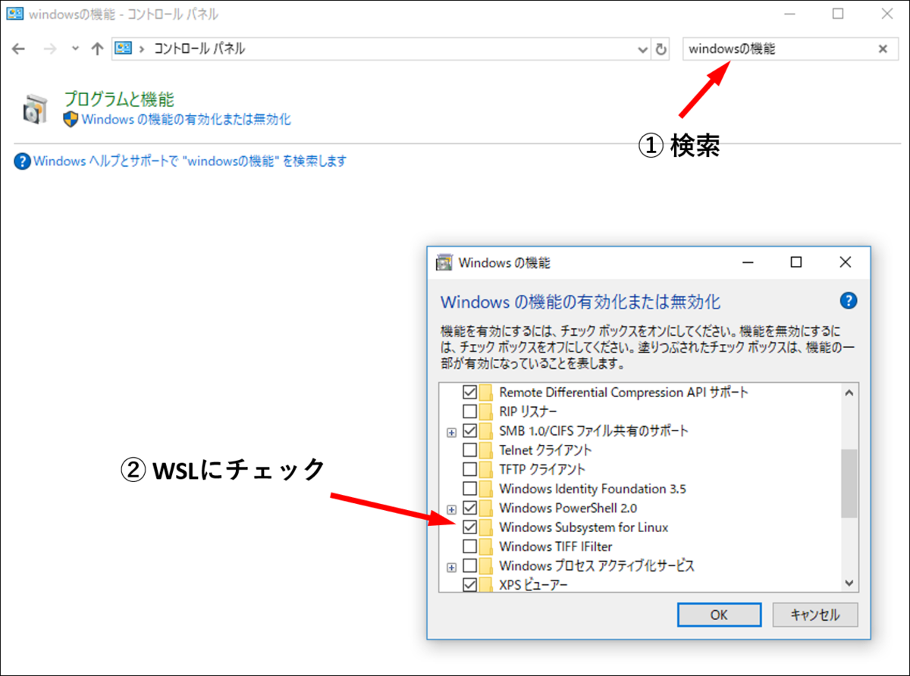910x676 pixels.
Task: Toggle SMB 1.0/CIFS ファイル共有のサポート checkbox
Action: tap(470, 430)
